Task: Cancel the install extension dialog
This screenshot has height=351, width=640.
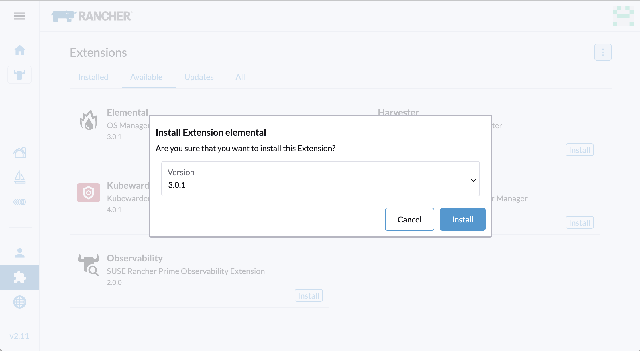Action: (409, 220)
